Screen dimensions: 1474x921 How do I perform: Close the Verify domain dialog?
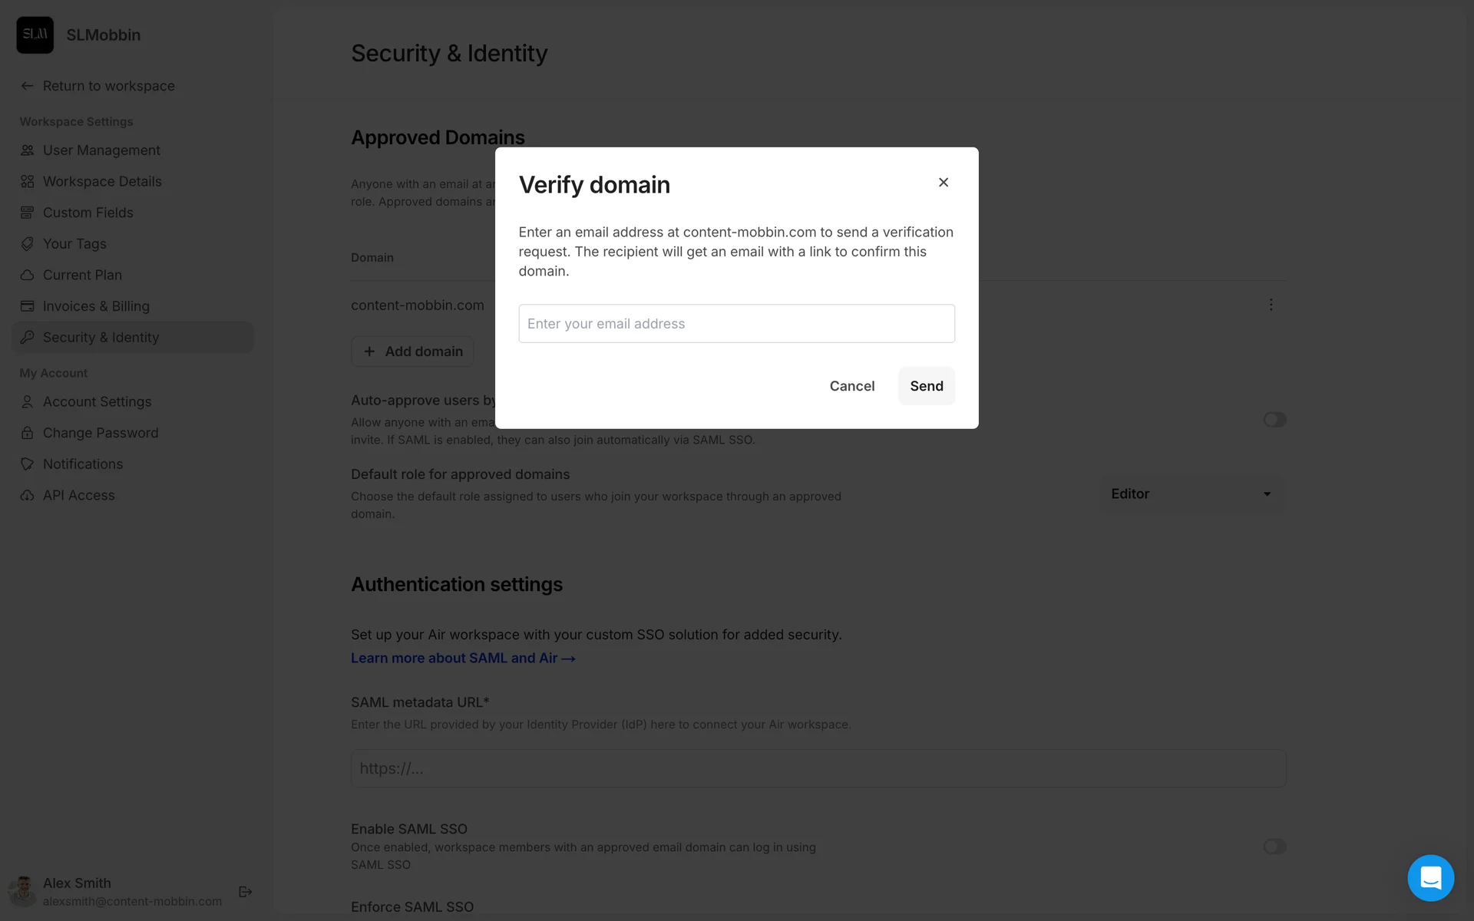click(x=944, y=182)
